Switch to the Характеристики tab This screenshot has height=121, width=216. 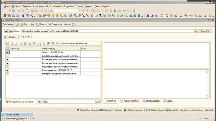[130, 101]
